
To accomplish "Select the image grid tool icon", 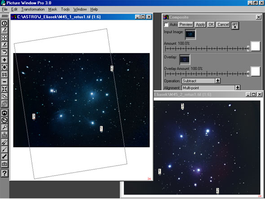I will [4, 38].
